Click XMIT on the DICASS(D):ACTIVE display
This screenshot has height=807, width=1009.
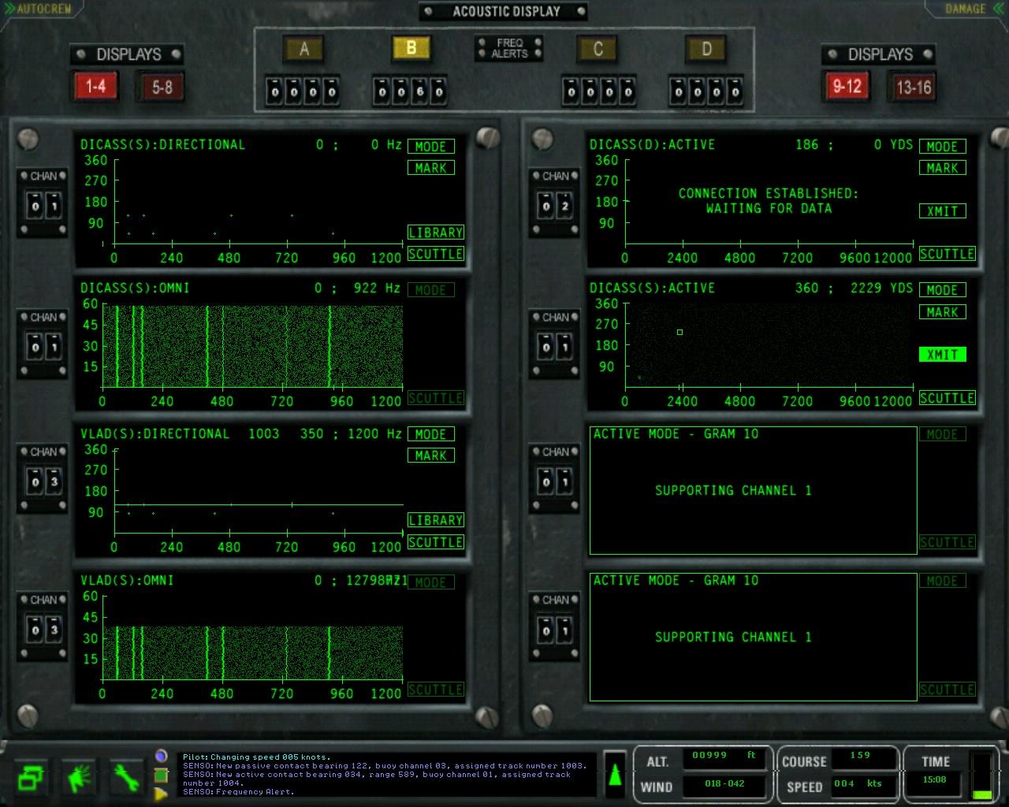[943, 211]
